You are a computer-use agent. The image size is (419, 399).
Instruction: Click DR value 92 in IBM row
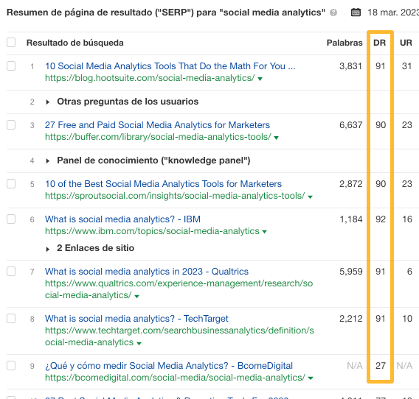click(x=381, y=219)
